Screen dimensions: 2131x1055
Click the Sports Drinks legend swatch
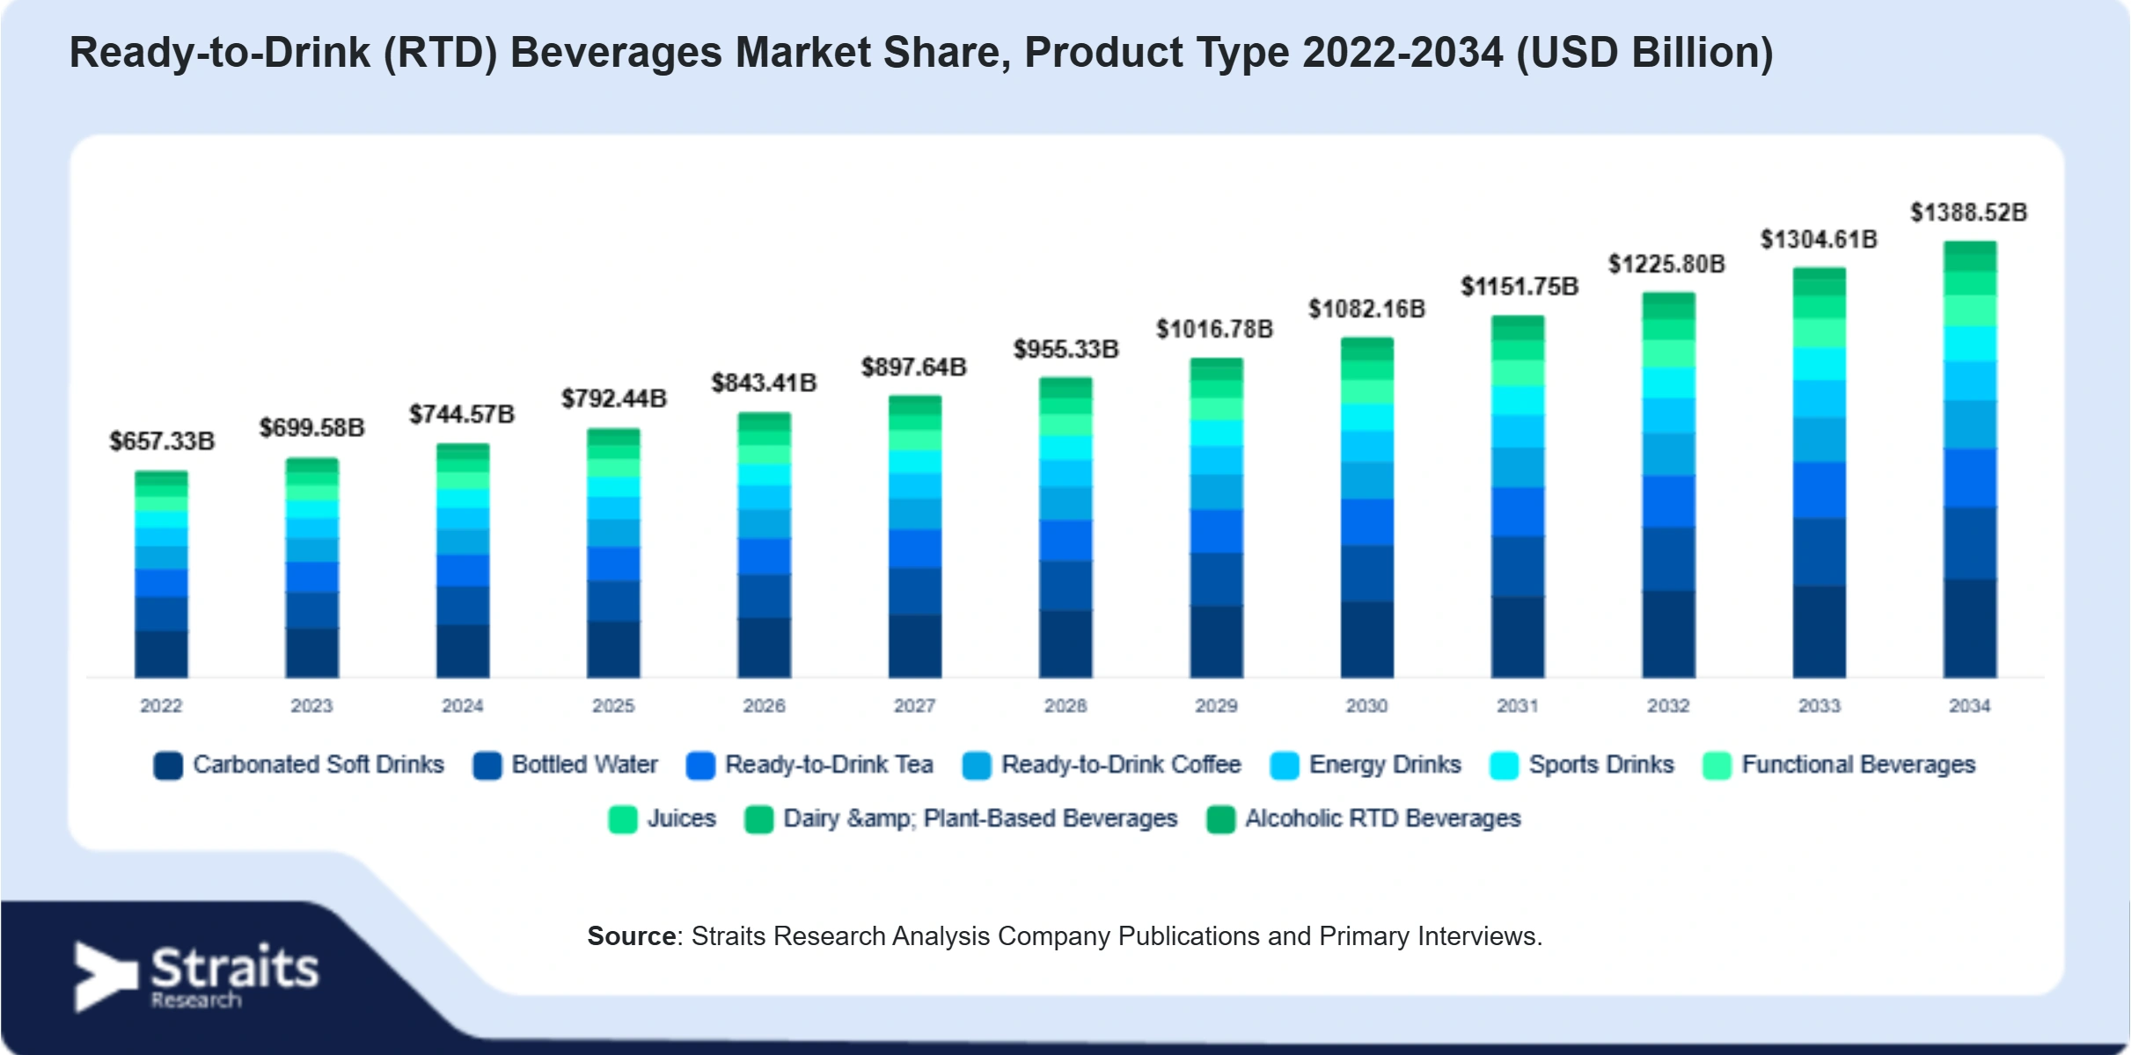pyautogui.click(x=1504, y=766)
